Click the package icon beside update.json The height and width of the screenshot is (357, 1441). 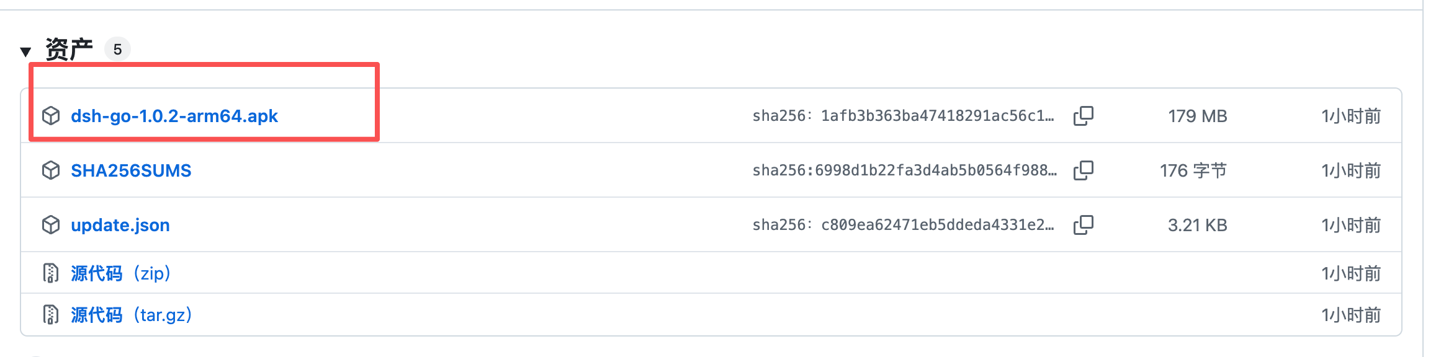(51, 225)
